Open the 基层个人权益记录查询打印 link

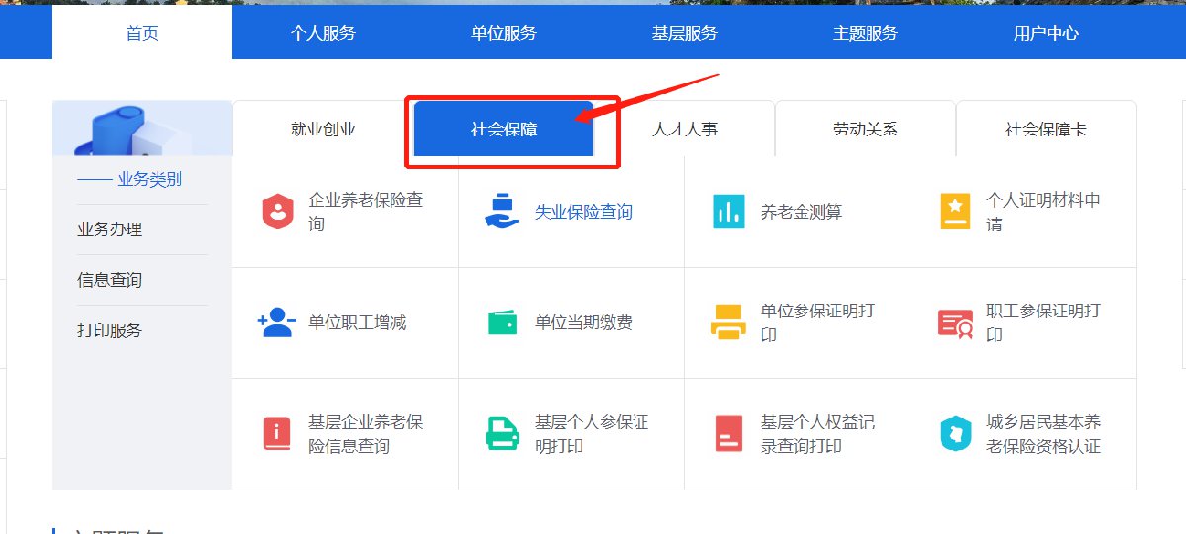coord(817,434)
